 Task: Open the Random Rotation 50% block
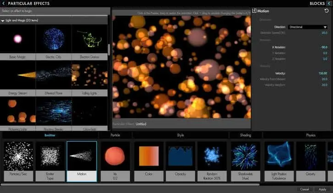point(212,161)
